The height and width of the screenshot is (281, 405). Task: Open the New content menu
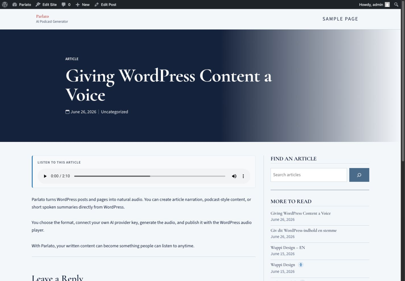pyautogui.click(x=82, y=5)
